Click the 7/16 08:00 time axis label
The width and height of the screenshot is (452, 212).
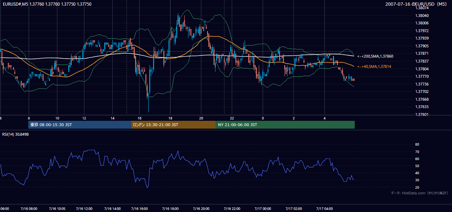29,209
